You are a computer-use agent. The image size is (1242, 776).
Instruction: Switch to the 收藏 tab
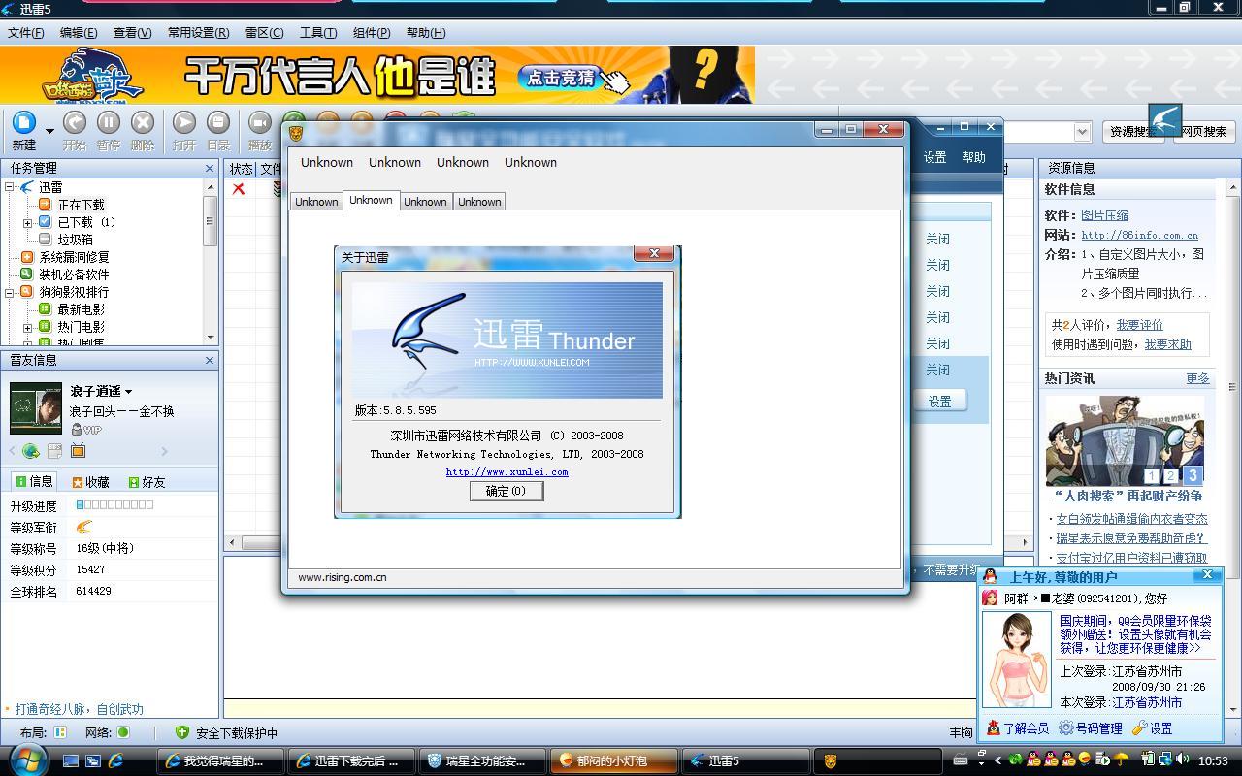90,481
